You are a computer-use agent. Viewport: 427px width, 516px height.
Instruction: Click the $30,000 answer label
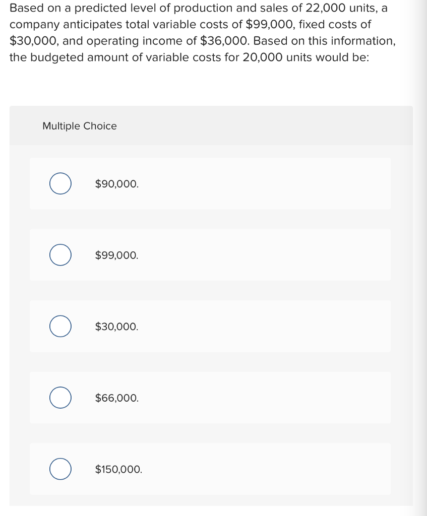[x=116, y=326]
